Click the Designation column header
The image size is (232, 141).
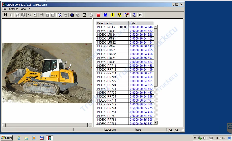click(x=112, y=23)
